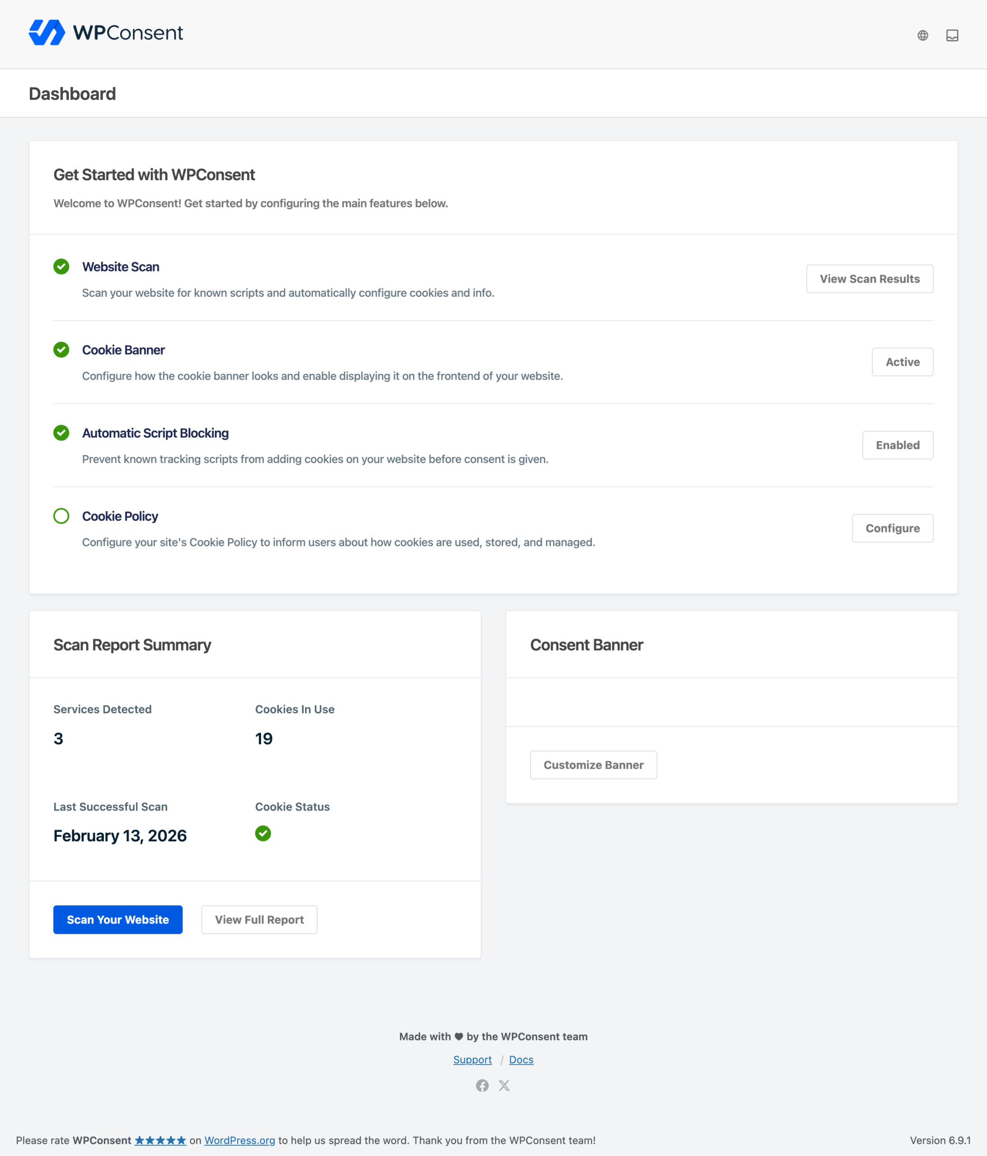Click the inbox icon at top right
The width and height of the screenshot is (987, 1156).
pyautogui.click(x=952, y=35)
